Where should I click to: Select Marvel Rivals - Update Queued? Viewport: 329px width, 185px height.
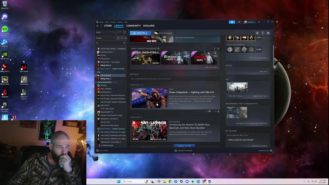click(112, 129)
